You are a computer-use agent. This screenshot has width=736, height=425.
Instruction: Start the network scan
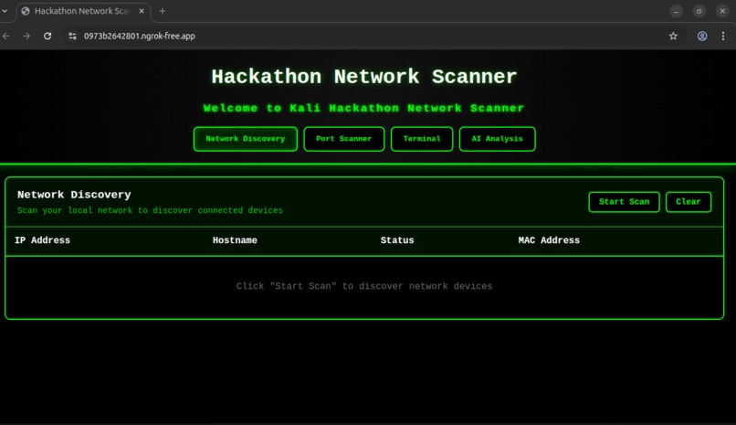tap(624, 202)
